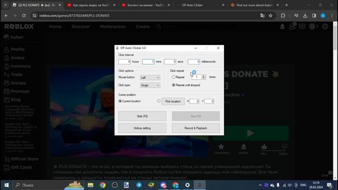Open Trade in the Roblox sidebar

13,74
